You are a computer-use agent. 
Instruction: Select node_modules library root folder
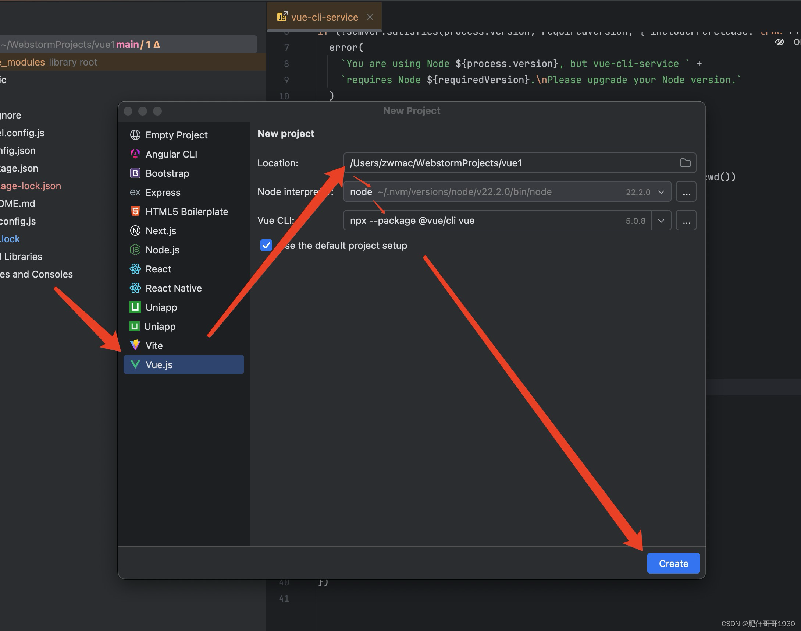tap(49, 62)
